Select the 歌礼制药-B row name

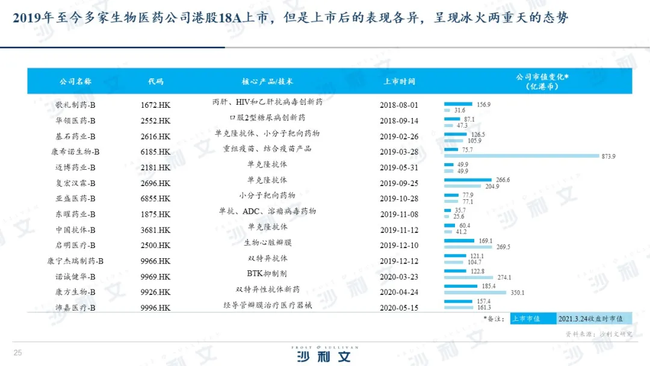click(75, 105)
